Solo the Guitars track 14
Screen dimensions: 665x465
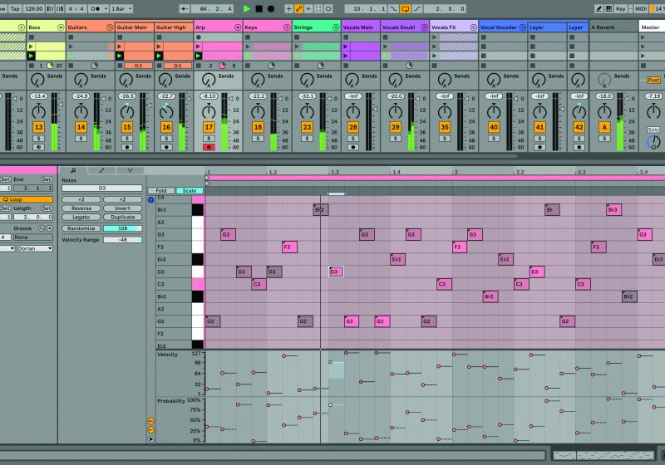[81, 139]
